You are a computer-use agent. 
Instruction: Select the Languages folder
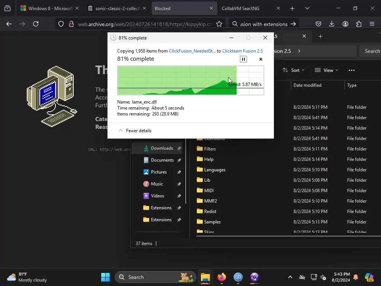tap(211, 170)
